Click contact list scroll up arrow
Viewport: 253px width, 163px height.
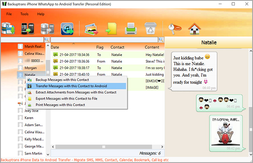[48, 46]
